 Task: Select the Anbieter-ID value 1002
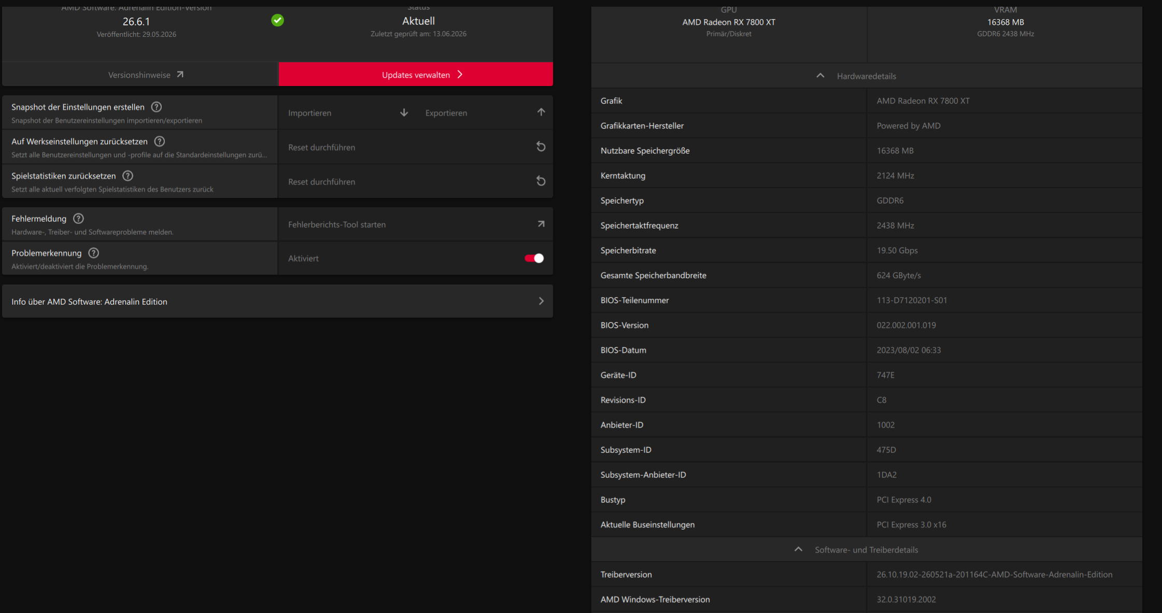886,424
